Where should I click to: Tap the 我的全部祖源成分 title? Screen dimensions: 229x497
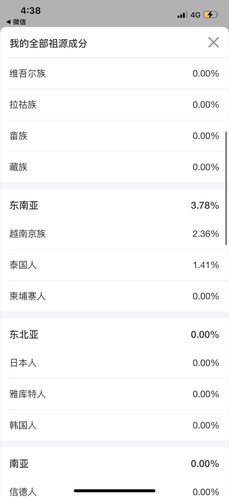pyautogui.click(x=48, y=44)
